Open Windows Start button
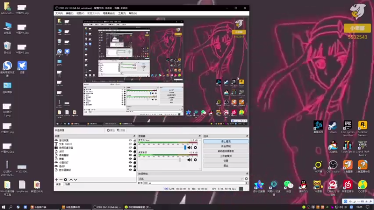374x210 pixels. (3, 207)
